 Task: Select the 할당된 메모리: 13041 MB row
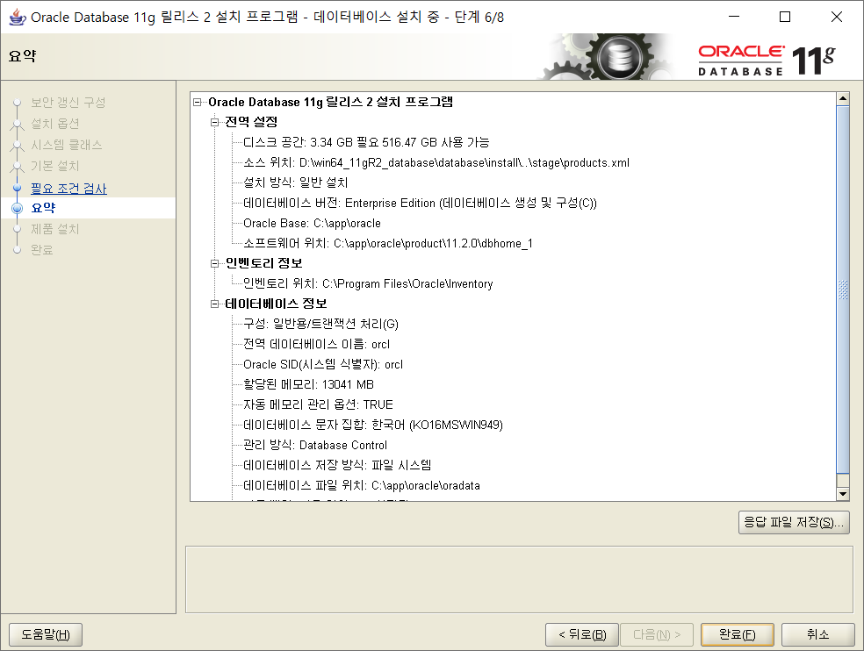308,384
